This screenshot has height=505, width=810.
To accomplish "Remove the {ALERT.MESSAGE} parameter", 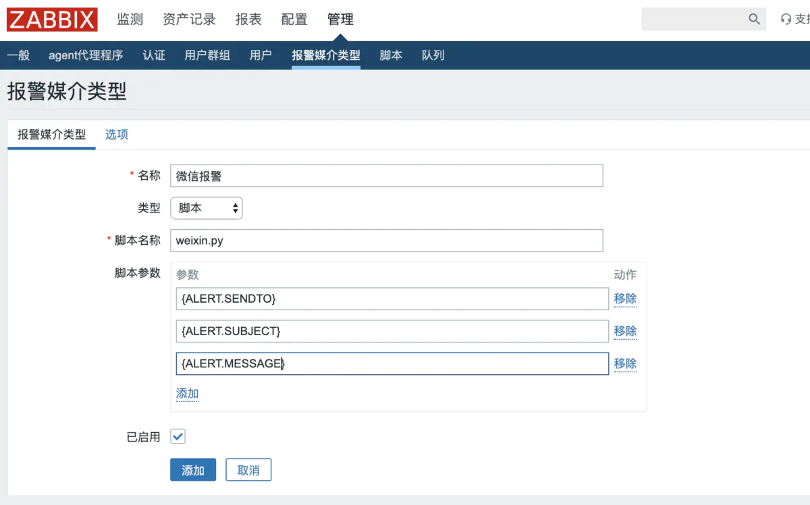I will point(625,363).
